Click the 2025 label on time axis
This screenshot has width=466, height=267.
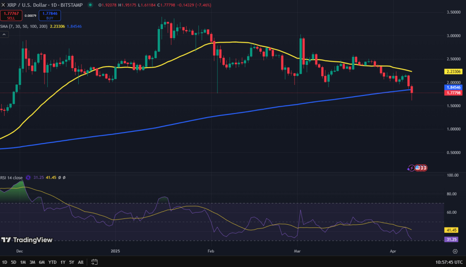[x=115, y=251]
